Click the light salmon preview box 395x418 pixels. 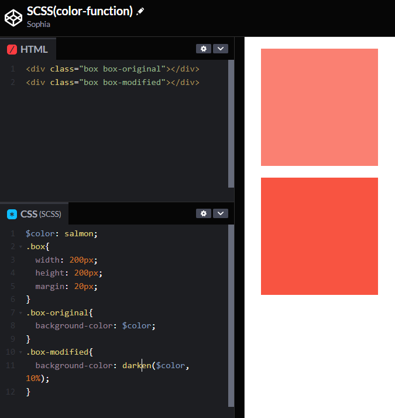[320, 107]
